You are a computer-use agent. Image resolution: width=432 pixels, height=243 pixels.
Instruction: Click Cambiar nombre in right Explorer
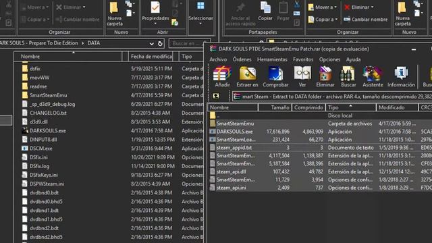tap(366, 20)
